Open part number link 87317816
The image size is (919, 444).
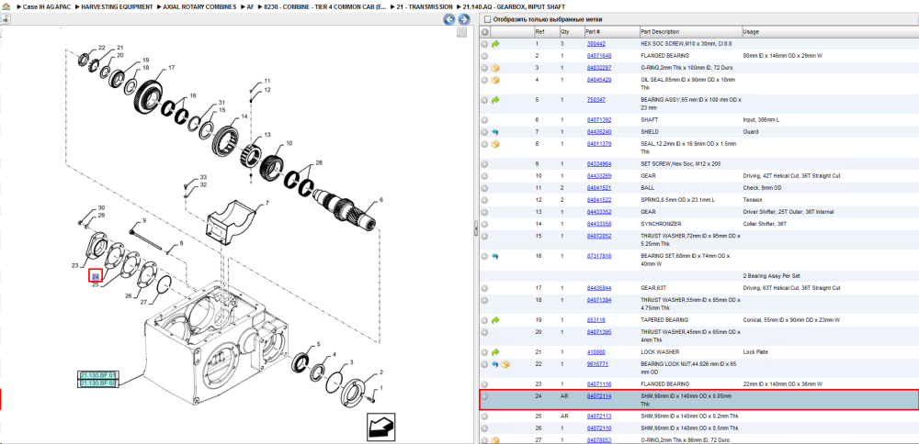point(599,256)
